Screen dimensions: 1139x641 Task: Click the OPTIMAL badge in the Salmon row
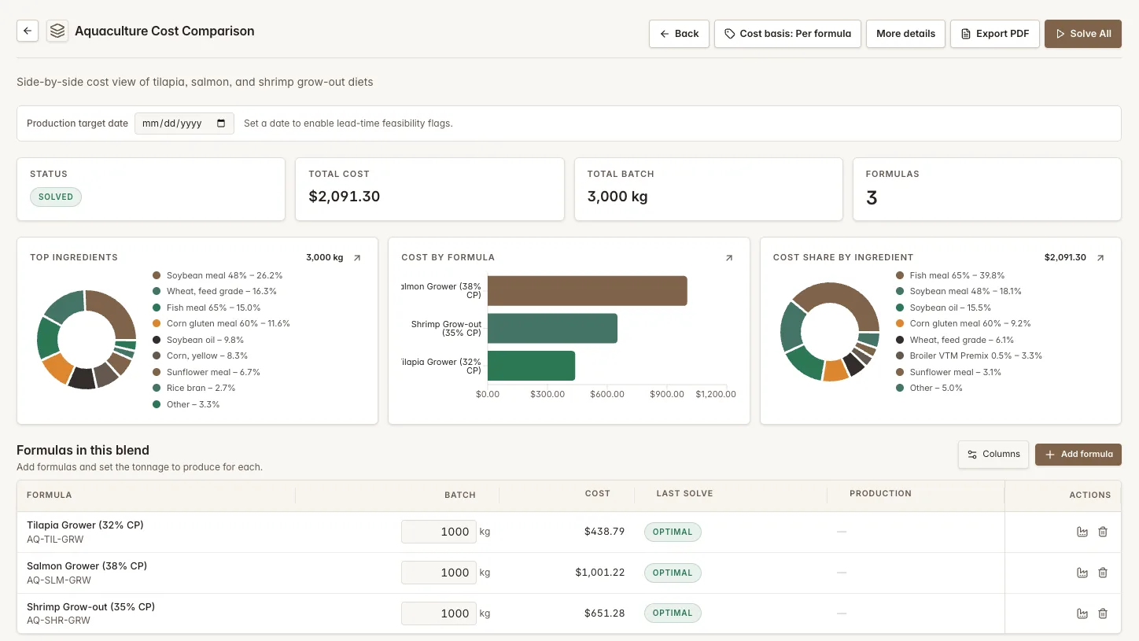point(673,573)
